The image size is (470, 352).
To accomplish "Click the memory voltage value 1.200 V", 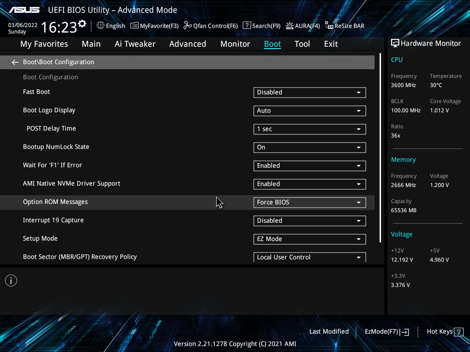I will pos(439,185).
